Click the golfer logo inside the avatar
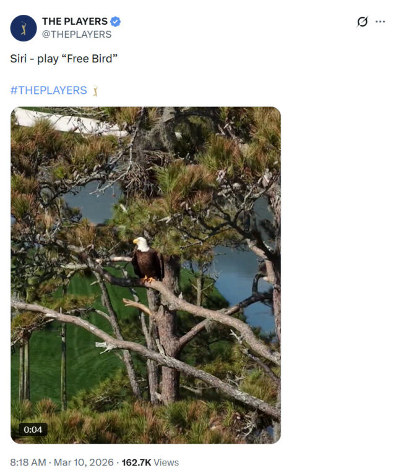This screenshot has height=476, width=396. click(x=24, y=28)
